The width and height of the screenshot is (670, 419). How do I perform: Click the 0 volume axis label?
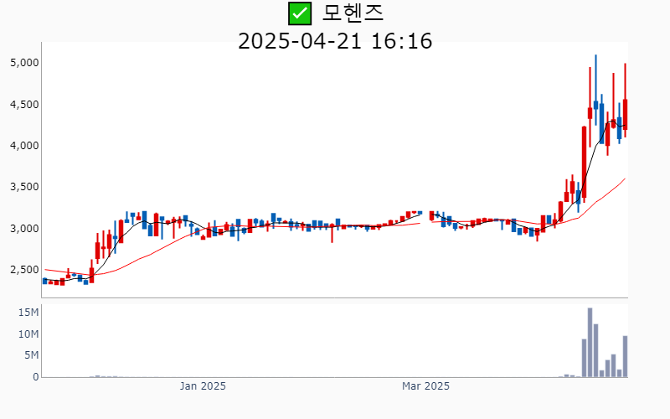point(36,377)
